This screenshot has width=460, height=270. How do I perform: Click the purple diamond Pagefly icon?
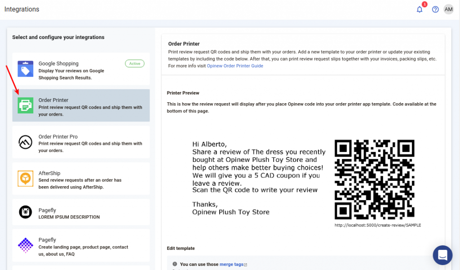pos(26,245)
